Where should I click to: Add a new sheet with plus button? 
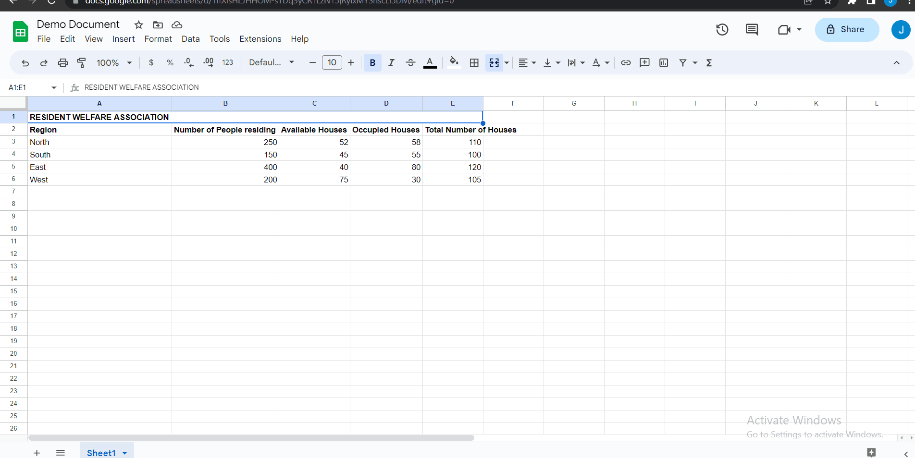[x=37, y=453]
